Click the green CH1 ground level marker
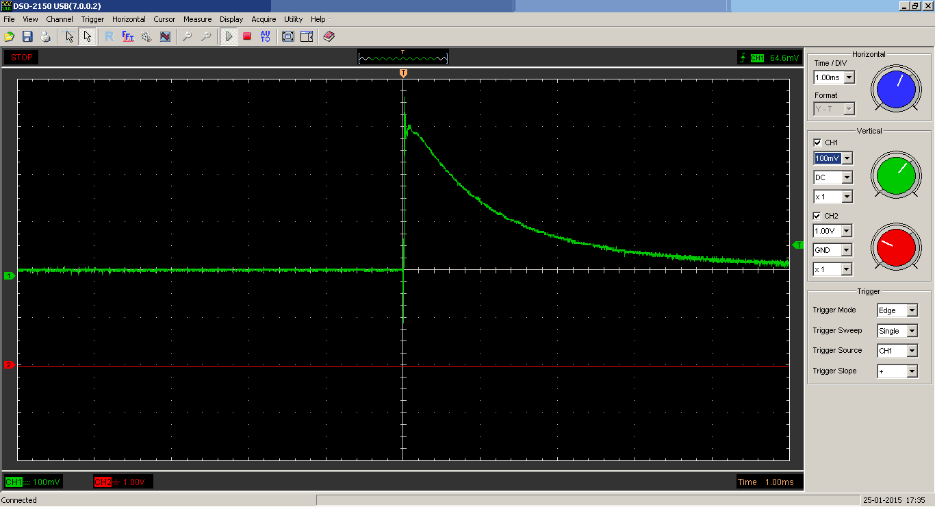Screen dimensions: 935x507 click(9, 275)
